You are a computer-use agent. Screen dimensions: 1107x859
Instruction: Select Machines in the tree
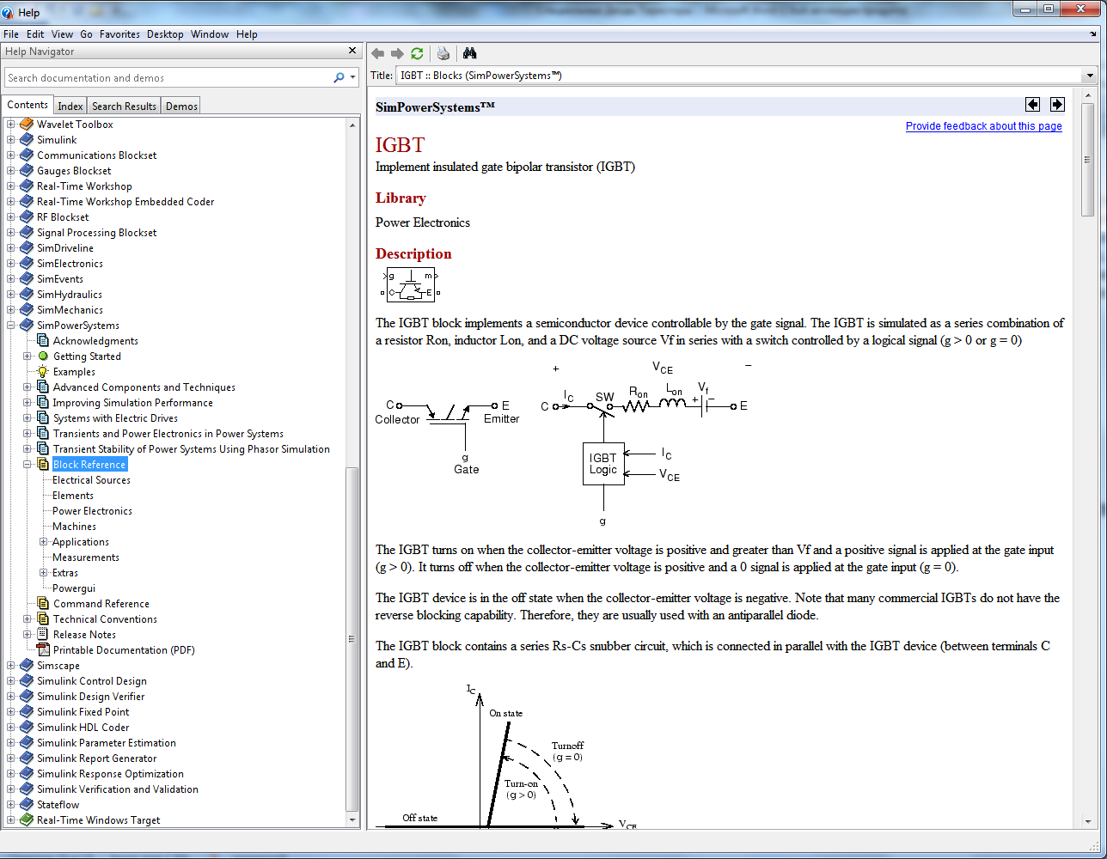pos(74,527)
